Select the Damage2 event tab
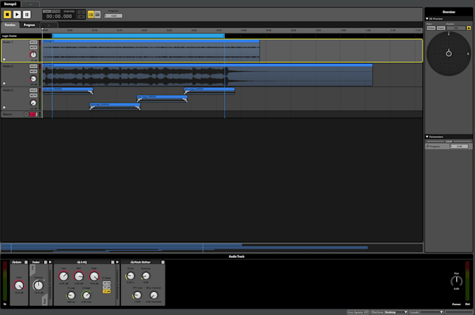The height and width of the screenshot is (315, 475). pos(10,4)
